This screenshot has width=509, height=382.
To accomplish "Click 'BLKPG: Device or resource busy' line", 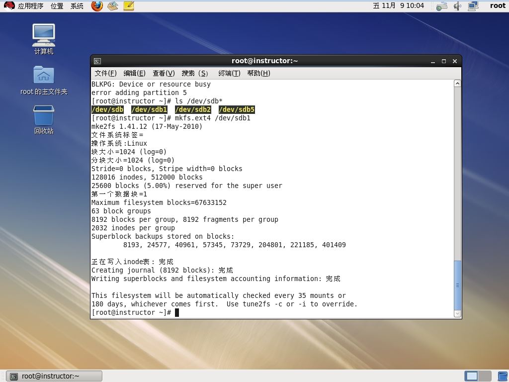I will pos(151,84).
